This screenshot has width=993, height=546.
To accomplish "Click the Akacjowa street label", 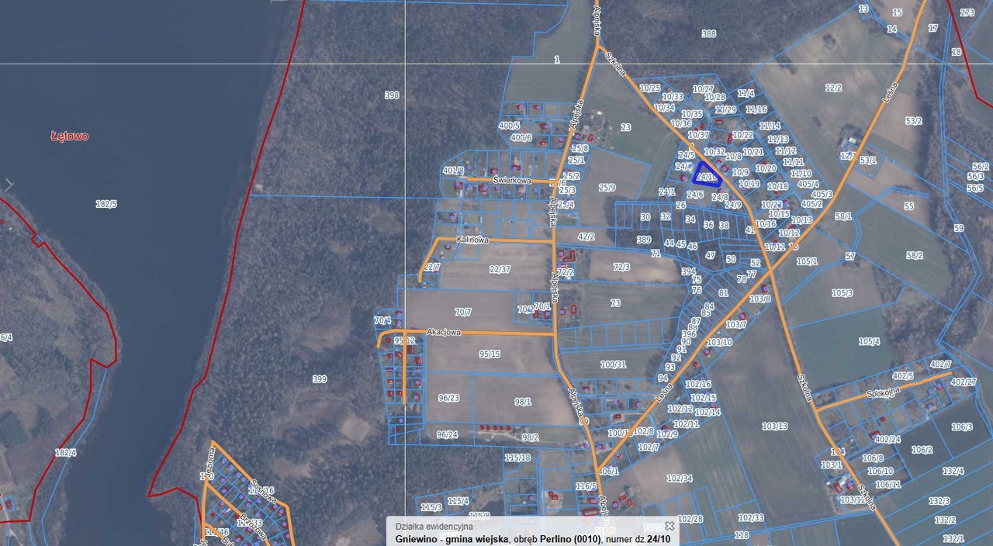I will point(444,333).
